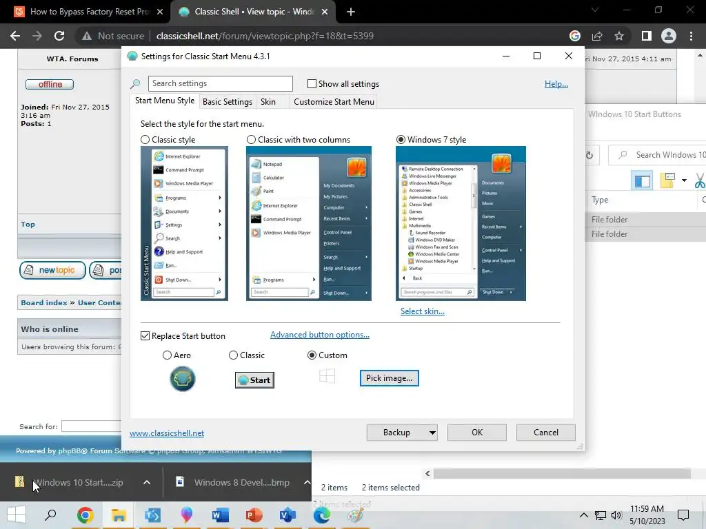
Task: Open the Windows Start button on taskbar
Action: tap(17, 515)
